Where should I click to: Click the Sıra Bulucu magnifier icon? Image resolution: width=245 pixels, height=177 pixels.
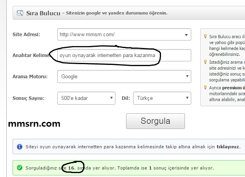(20, 13)
